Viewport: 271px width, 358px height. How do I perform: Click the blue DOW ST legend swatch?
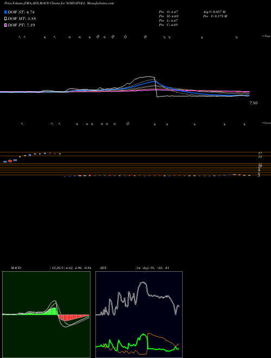(x=6, y=12)
